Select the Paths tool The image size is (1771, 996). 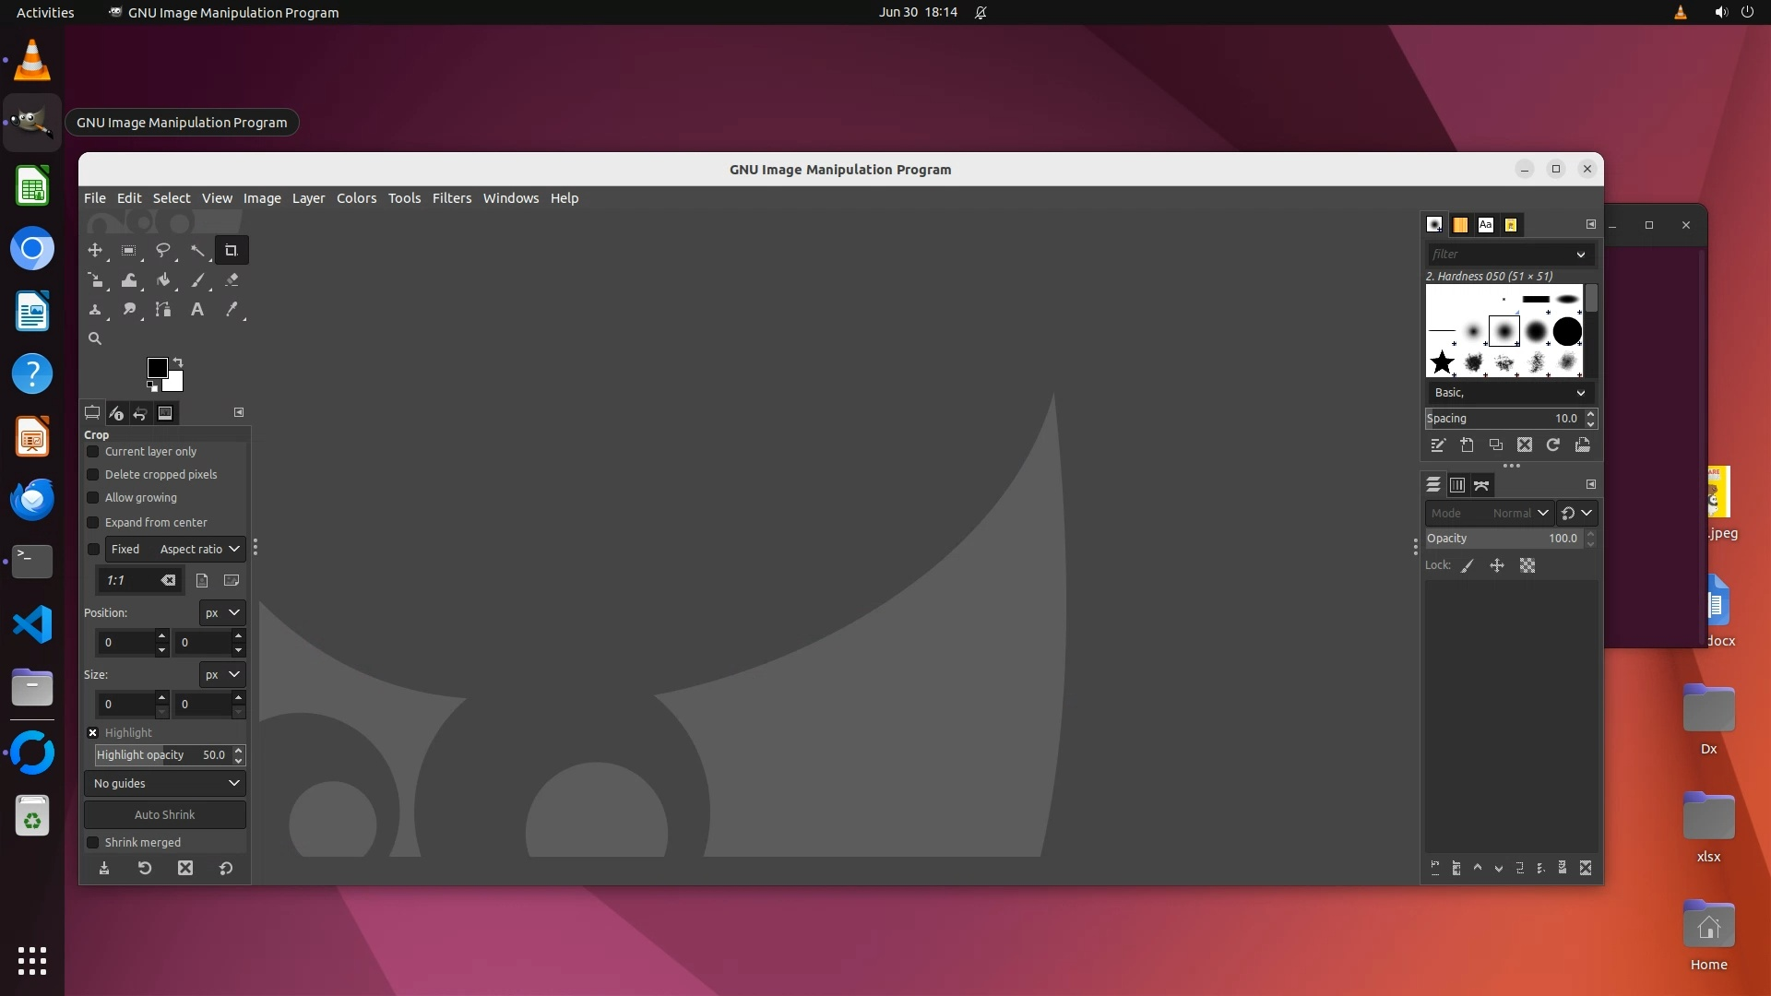(163, 310)
